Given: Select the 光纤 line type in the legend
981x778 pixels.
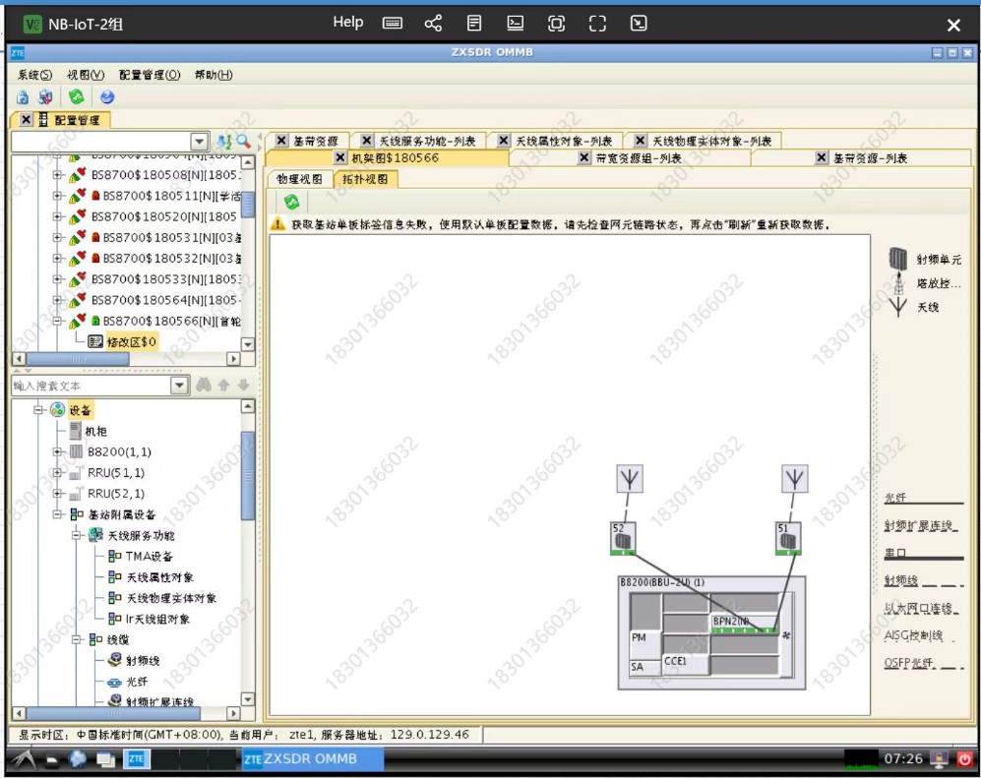Looking at the screenshot, I should click(924, 499).
